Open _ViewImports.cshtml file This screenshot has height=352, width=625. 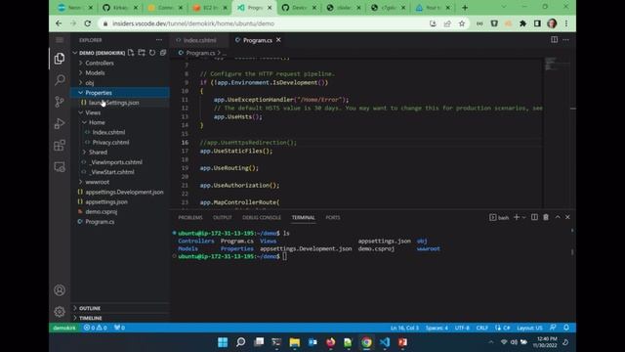click(115, 162)
